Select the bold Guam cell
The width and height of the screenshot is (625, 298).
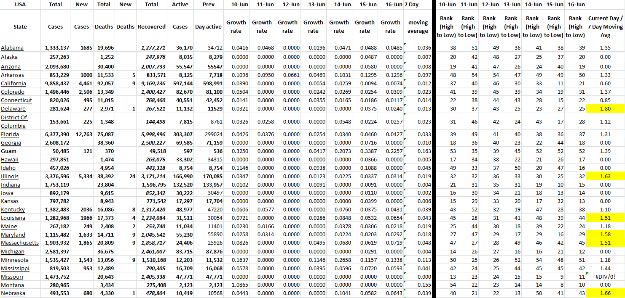pyautogui.click(x=9, y=151)
